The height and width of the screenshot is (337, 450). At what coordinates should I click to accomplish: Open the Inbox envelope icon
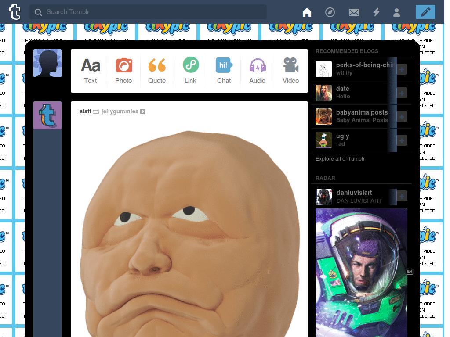pos(354,12)
